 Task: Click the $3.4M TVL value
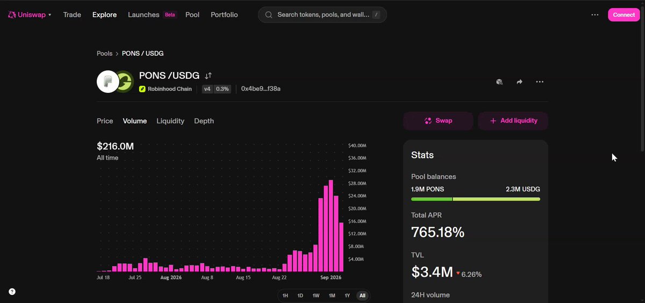point(432,272)
